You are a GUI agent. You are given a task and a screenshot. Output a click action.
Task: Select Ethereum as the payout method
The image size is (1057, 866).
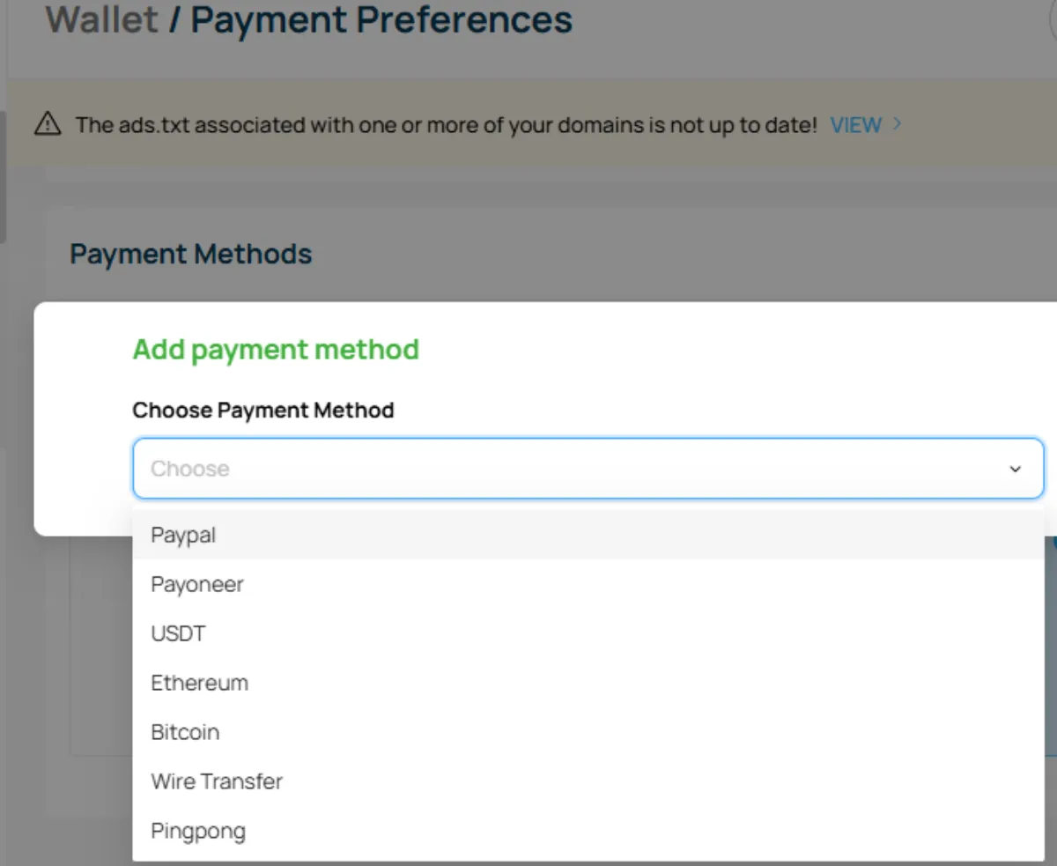pos(199,683)
